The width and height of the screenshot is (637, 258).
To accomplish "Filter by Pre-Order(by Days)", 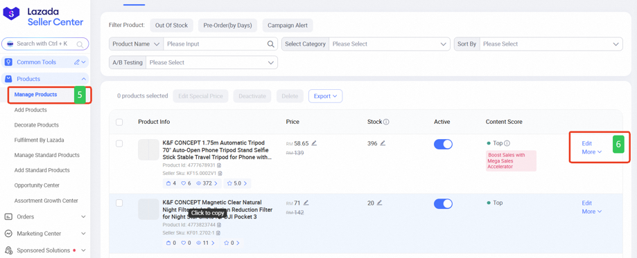I will (228, 25).
